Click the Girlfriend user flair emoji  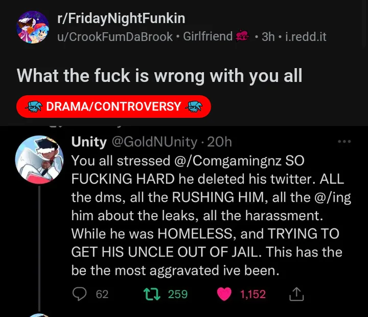(x=242, y=36)
